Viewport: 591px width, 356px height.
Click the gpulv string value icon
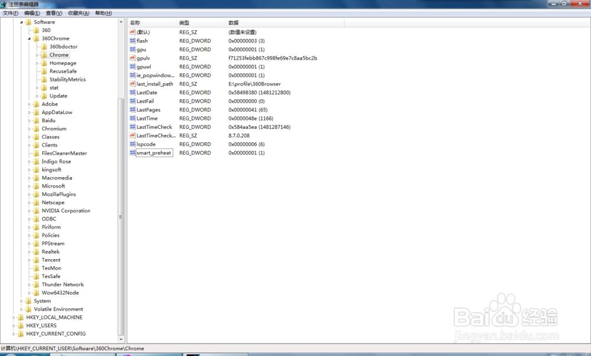pyautogui.click(x=132, y=58)
